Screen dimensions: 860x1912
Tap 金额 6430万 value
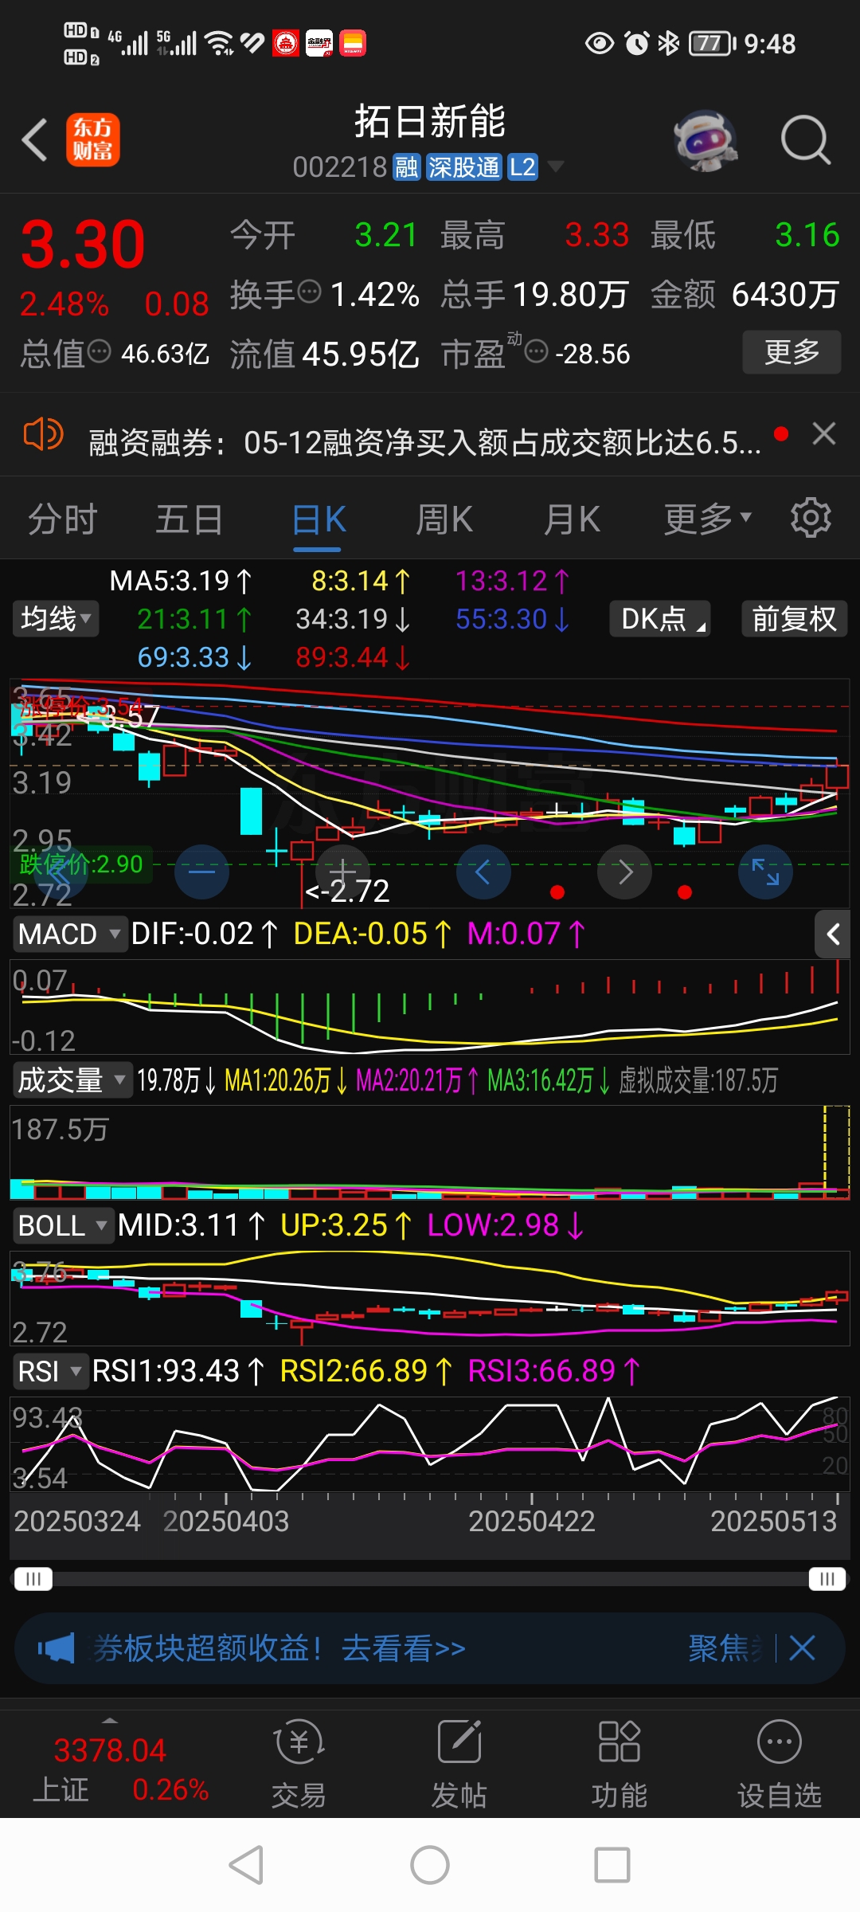[x=785, y=295]
